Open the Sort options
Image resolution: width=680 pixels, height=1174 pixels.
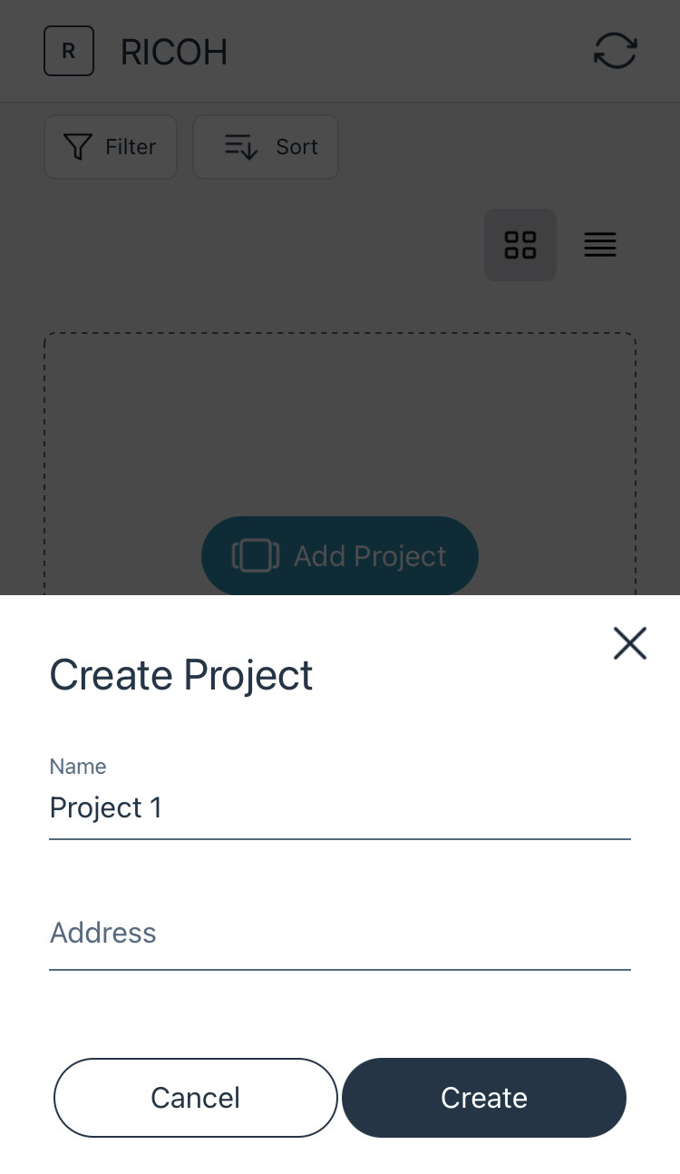[266, 147]
